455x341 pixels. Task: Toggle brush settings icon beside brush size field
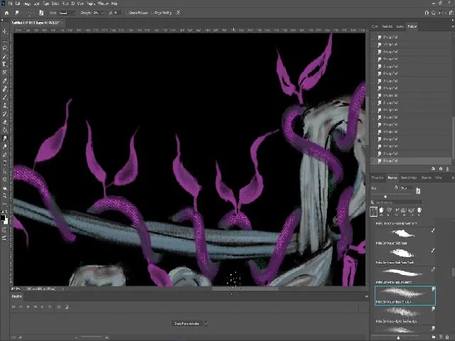pos(418,190)
